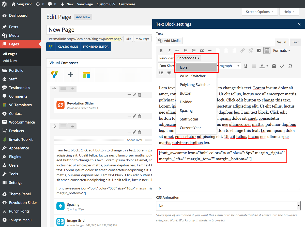Select PolyLang Switcher shortcode

click(196, 85)
